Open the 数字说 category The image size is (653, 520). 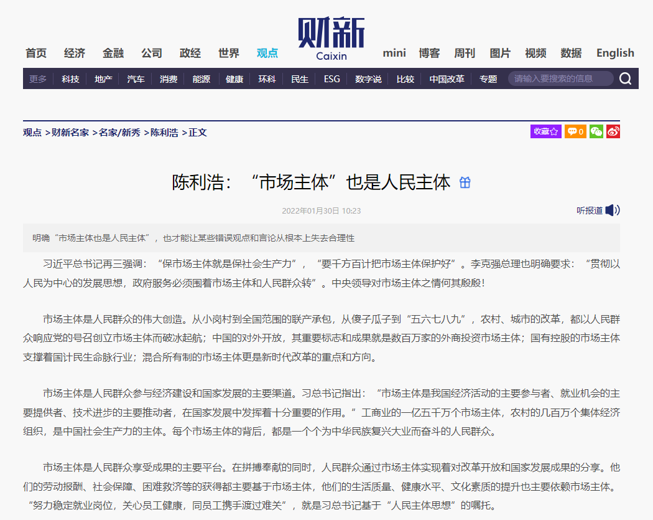[x=368, y=79]
